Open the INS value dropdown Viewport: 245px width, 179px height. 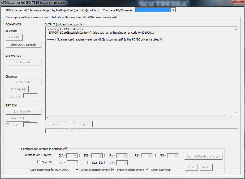tap(100, 156)
